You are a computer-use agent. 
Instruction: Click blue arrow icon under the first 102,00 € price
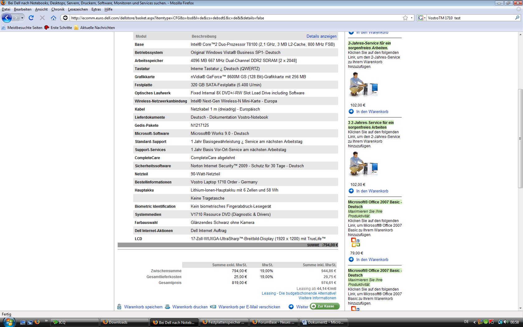point(351,111)
